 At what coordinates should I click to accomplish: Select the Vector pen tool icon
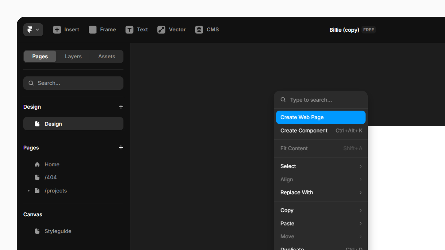[161, 30]
